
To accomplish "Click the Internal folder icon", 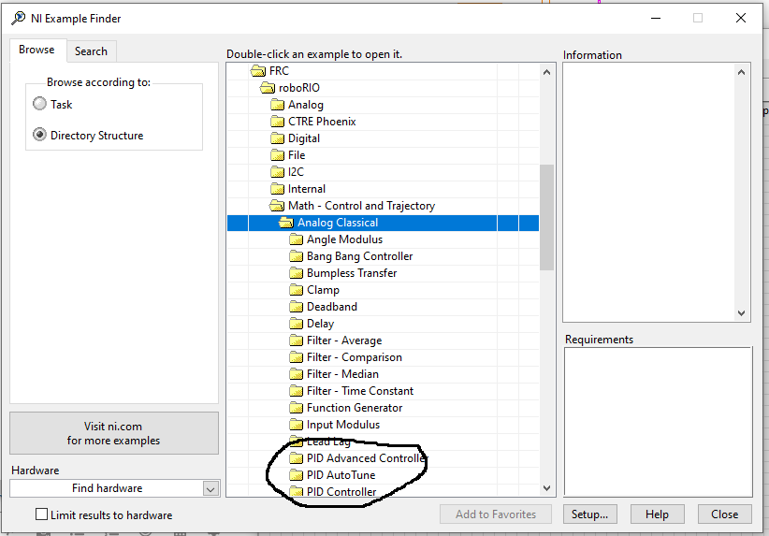I will click(277, 189).
